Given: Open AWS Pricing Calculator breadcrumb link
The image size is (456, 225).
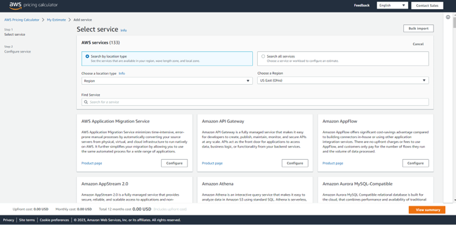Looking at the screenshot, I should pyautogui.click(x=21, y=20).
